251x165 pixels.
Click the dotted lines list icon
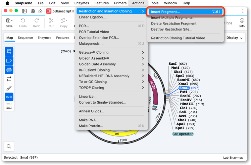(9, 106)
